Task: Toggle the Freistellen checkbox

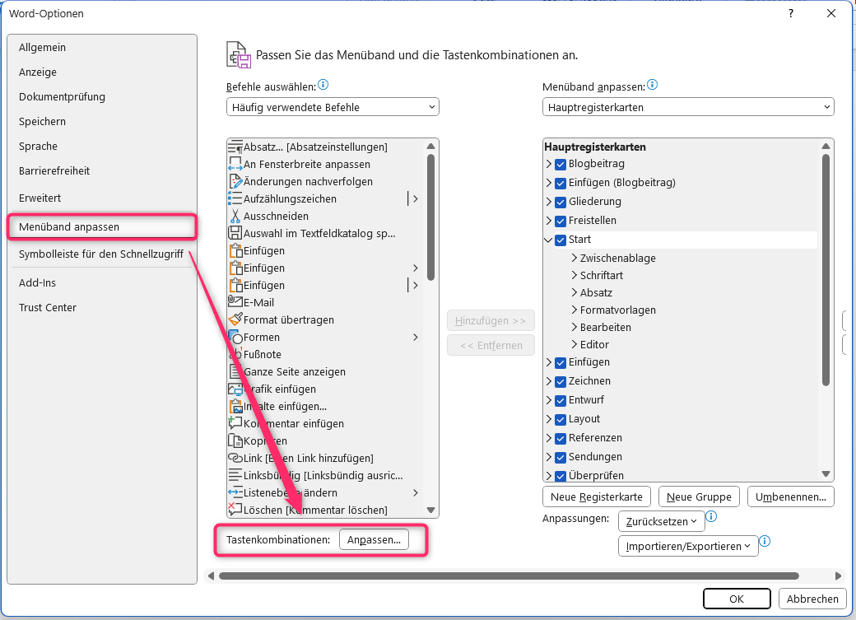Action: pos(561,221)
